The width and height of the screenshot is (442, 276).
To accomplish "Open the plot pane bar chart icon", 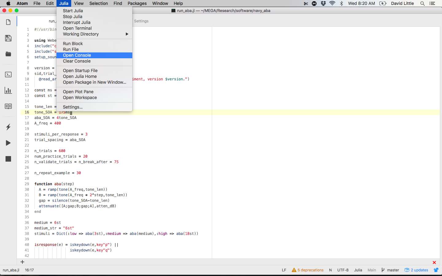I will point(8,90).
